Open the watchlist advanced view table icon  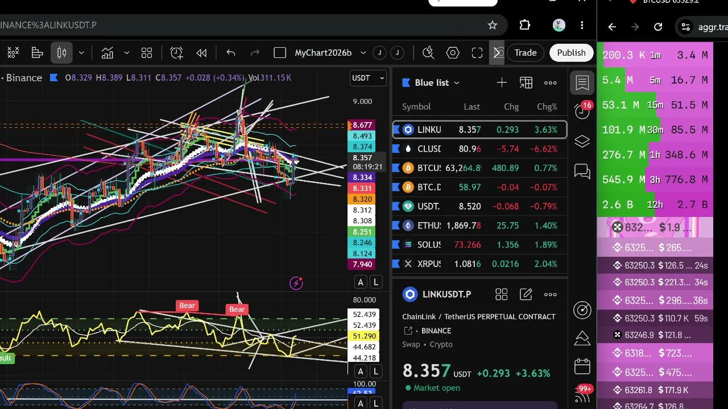coord(526,83)
